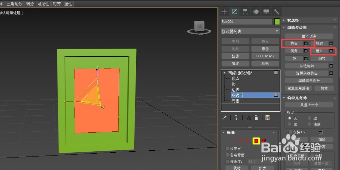This screenshot has height=170, width=340.
Task: Open settings box next to 插入 button
Action: coord(331,51)
